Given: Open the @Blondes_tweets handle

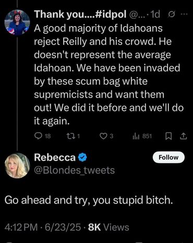Looking at the screenshot, I should tap(75, 170).
